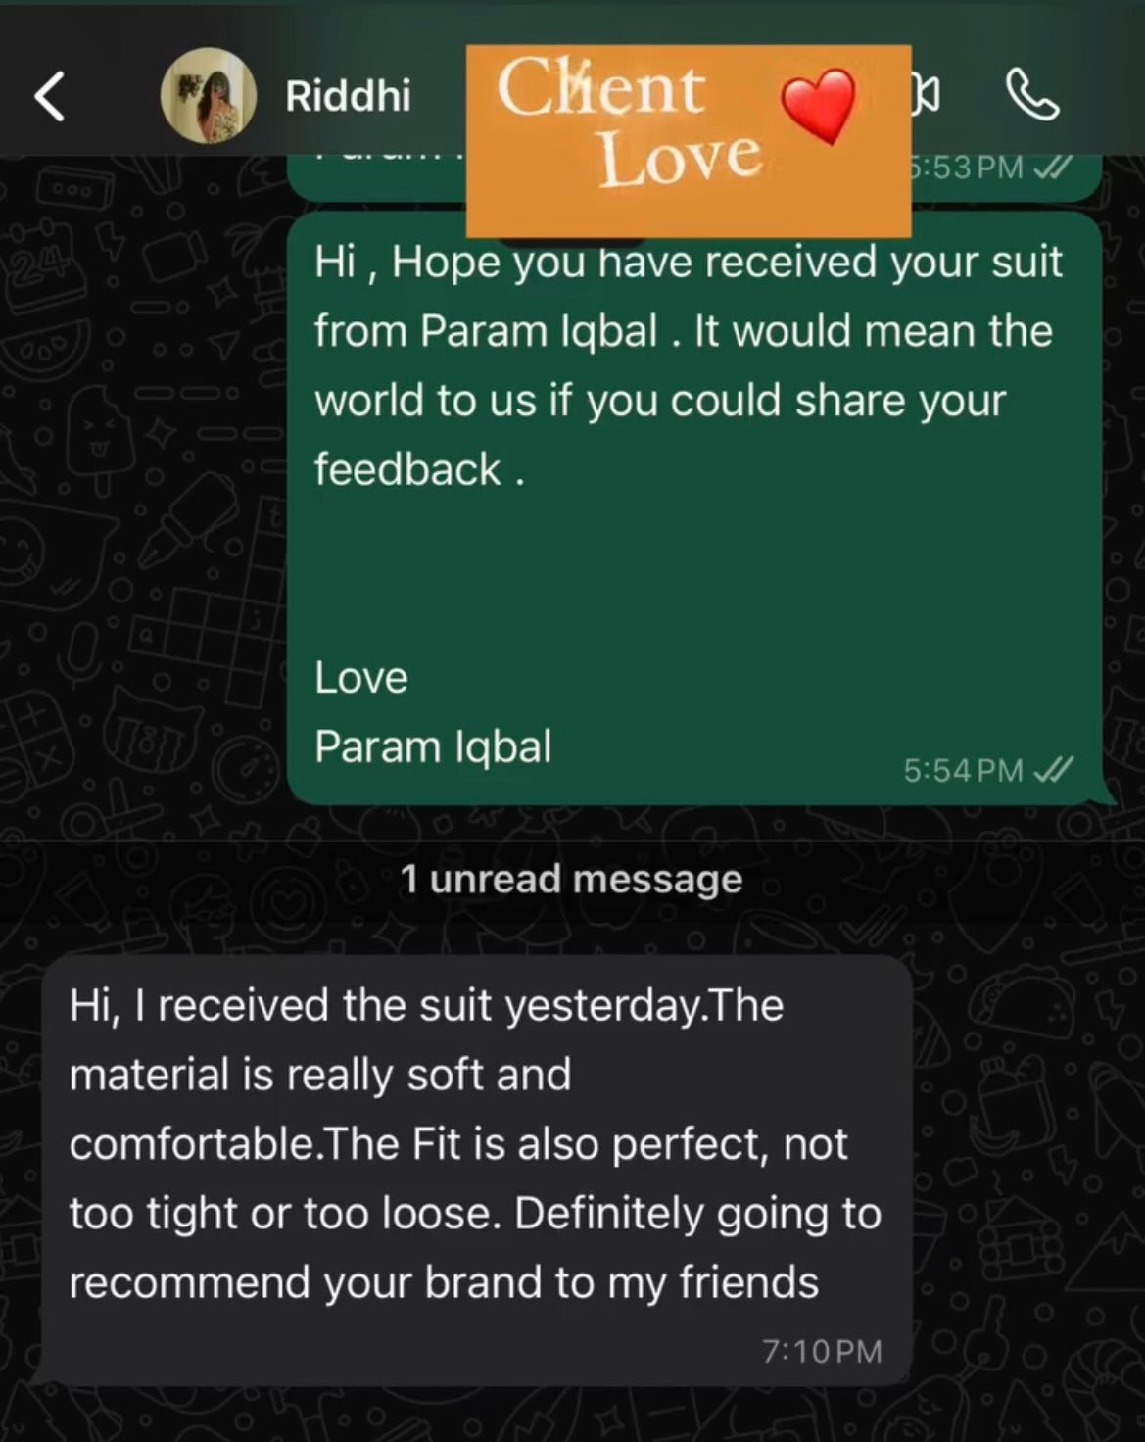The width and height of the screenshot is (1145, 1442).
Task: Click the red heart emoji
Action: click(x=819, y=104)
